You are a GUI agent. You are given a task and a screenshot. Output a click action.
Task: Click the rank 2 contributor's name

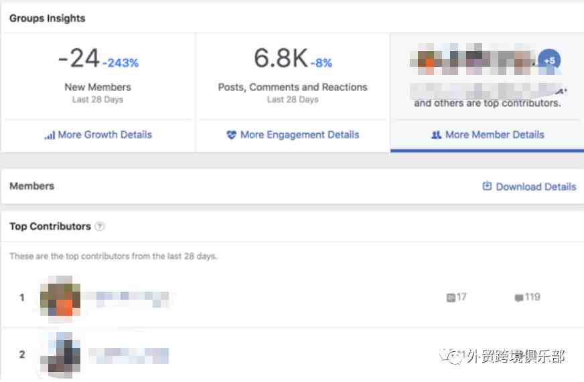tap(129, 355)
